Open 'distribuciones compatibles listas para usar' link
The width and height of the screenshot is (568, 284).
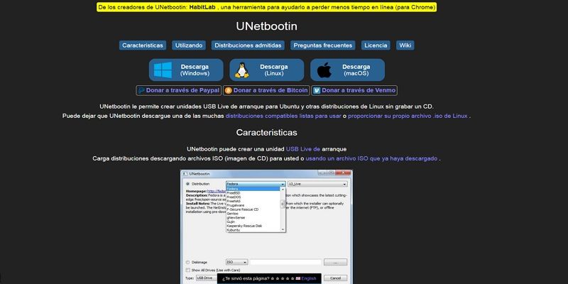283,116
